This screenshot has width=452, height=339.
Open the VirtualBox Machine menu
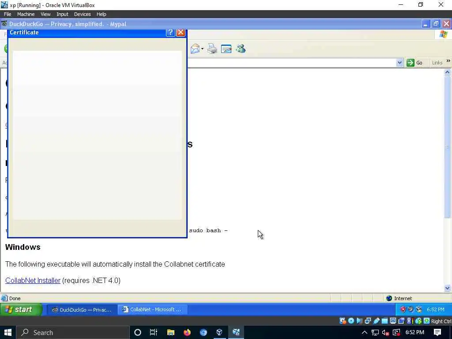tap(26, 14)
